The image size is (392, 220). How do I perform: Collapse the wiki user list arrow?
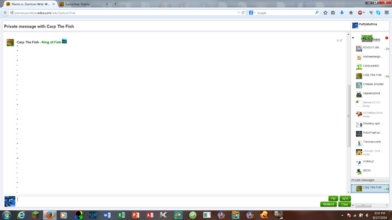click(x=353, y=38)
